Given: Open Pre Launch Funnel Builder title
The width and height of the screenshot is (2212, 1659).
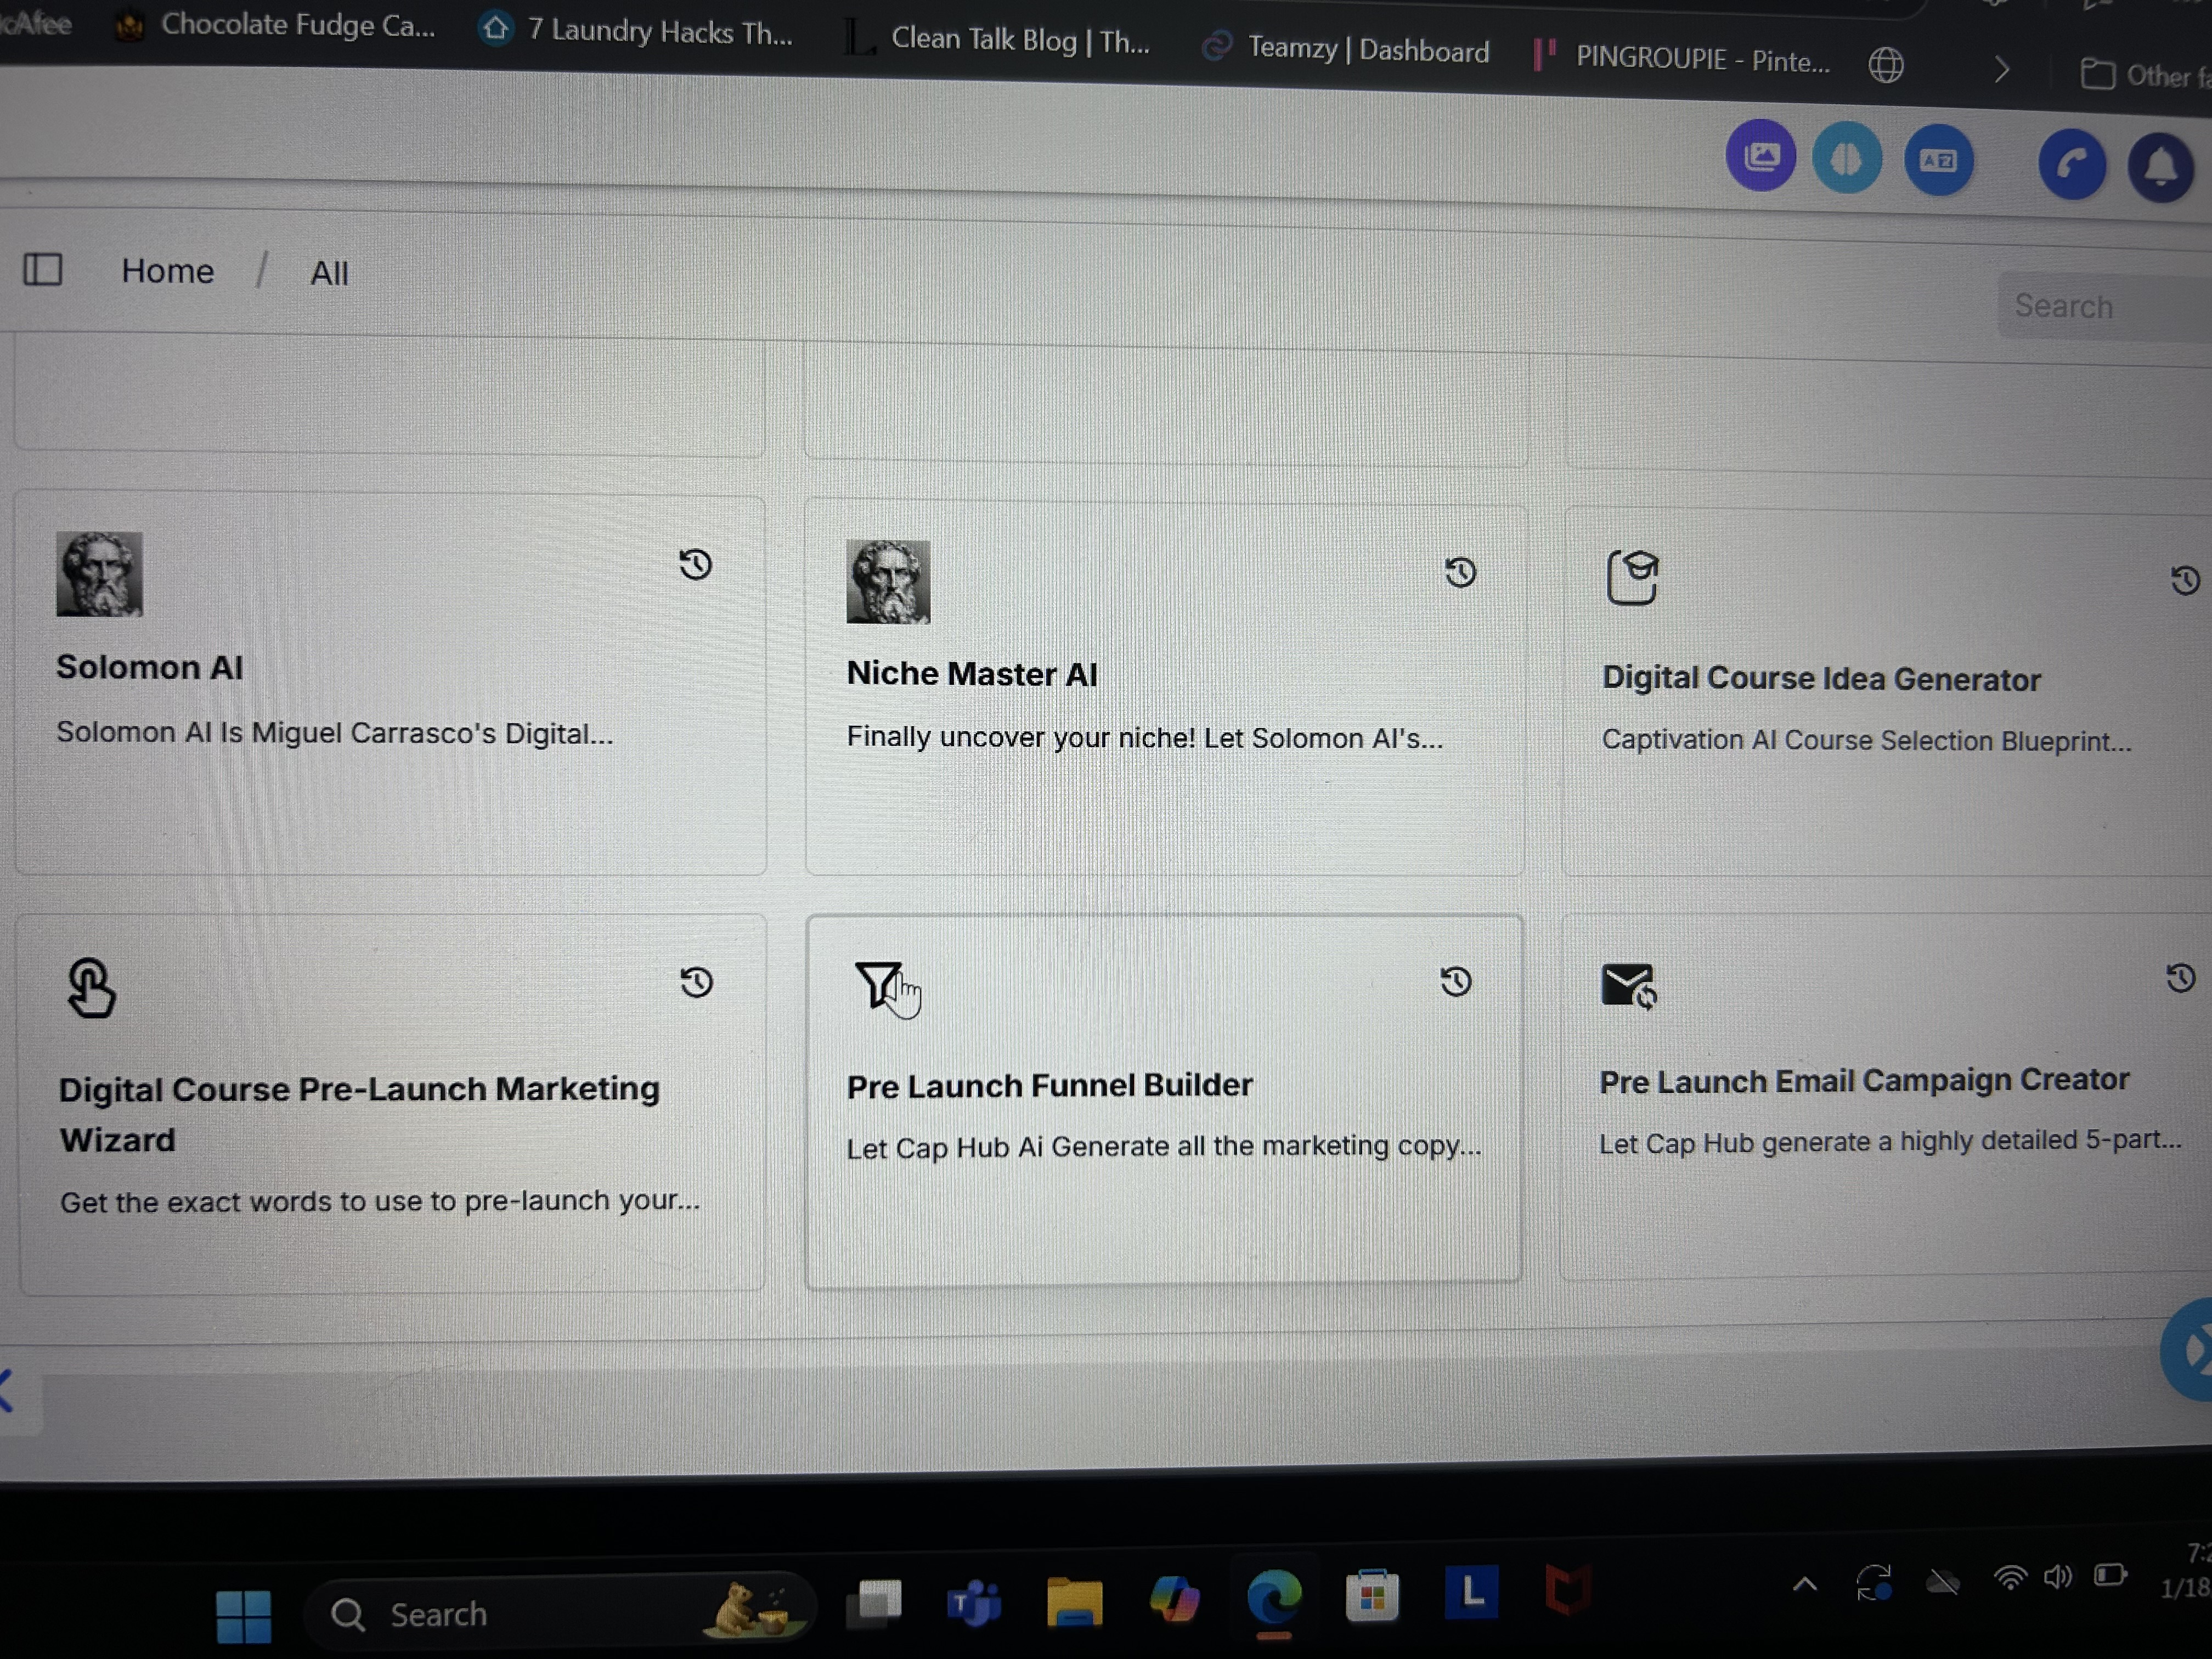Looking at the screenshot, I should click(1049, 1085).
